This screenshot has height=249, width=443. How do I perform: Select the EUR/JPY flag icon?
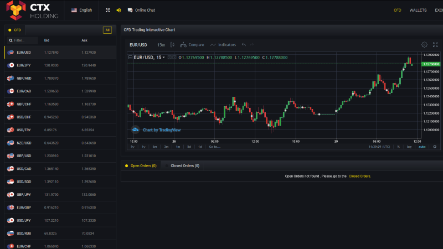tap(11, 65)
